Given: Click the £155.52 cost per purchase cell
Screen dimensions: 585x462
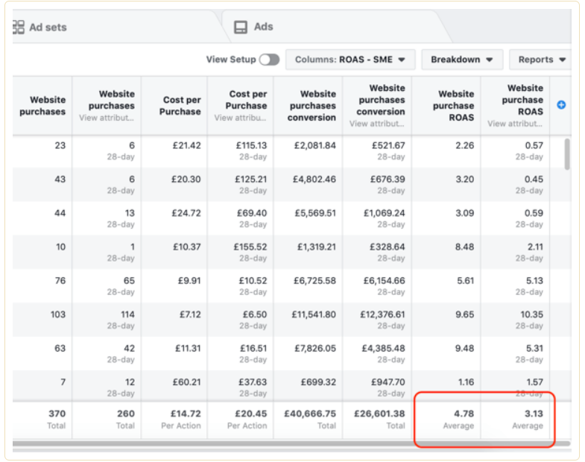Looking at the screenshot, I should coord(250,247).
